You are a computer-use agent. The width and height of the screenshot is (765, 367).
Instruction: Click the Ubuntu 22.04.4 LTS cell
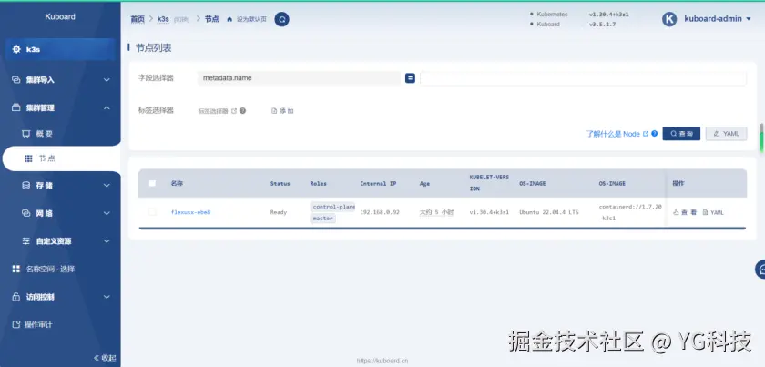click(549, 212)
